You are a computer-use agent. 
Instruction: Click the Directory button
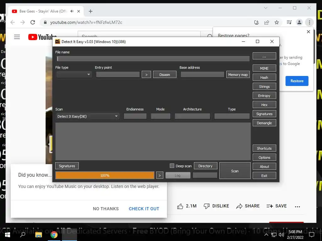pos(205,166)
